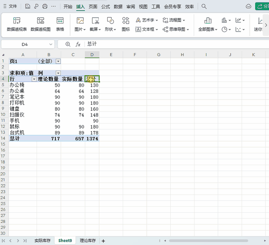Open the 思维导图 mind map dropdown
The width and height of the screenshot is (269, 245).
tap(176, 29)
